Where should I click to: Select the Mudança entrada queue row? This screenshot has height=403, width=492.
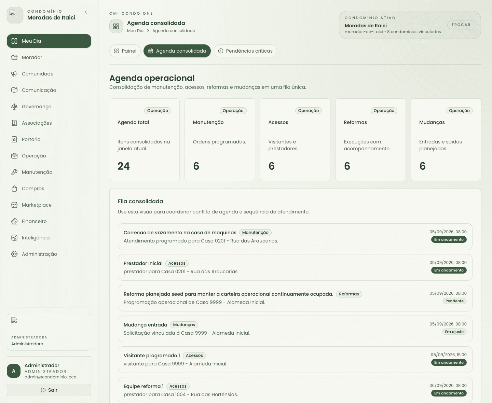tap(295, 329)
